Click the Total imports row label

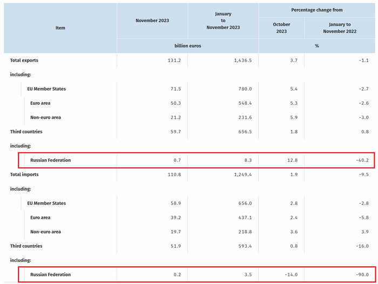click(24, 174)
